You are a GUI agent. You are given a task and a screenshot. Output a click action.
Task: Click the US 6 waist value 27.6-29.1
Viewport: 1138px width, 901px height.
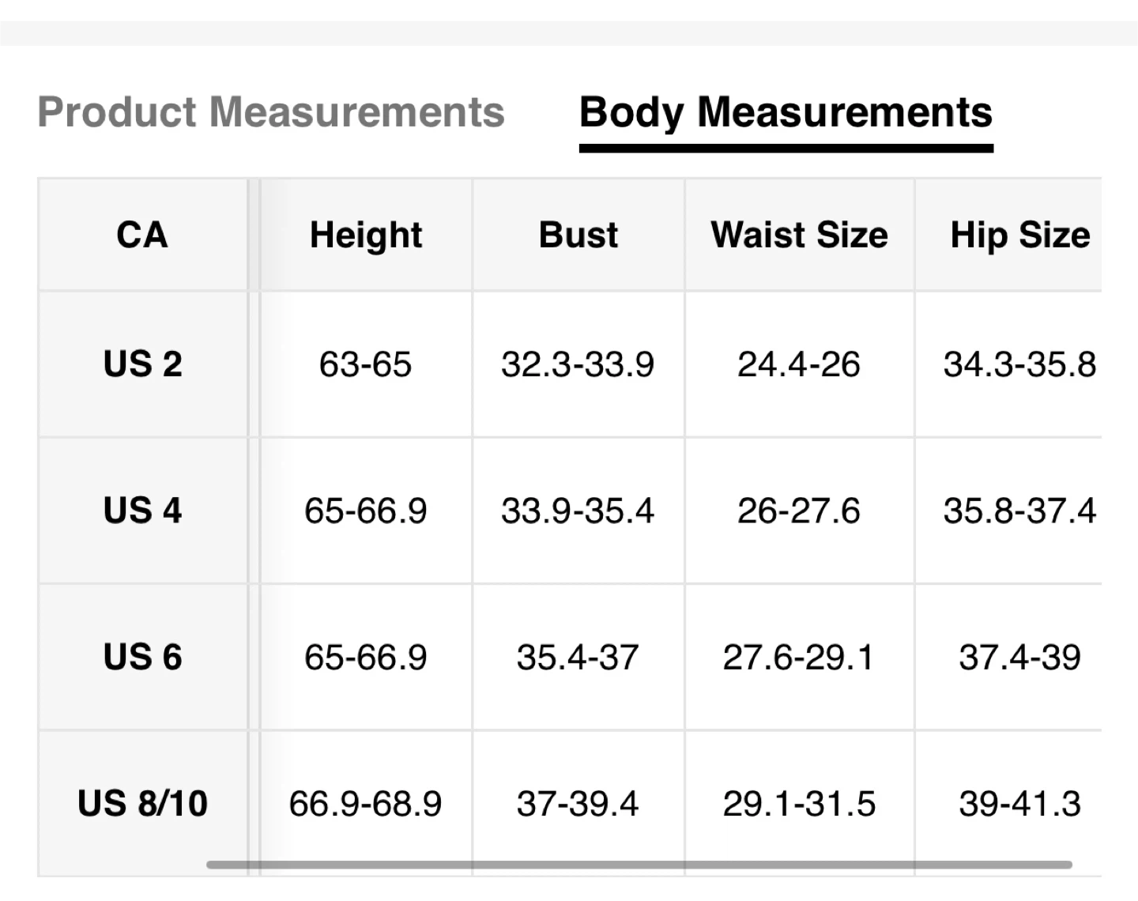coord(799,657)
